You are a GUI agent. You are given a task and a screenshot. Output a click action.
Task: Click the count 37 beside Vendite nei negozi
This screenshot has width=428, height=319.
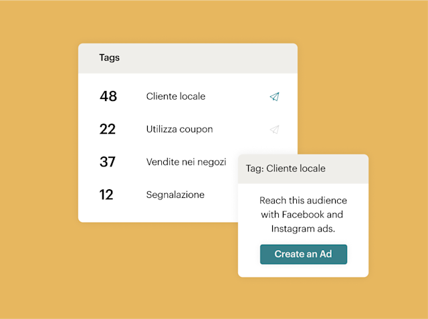point(108,162)
